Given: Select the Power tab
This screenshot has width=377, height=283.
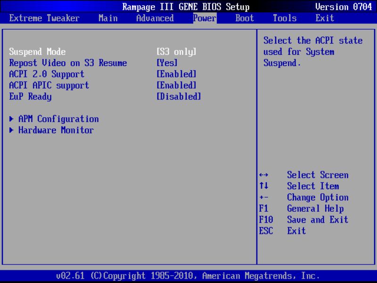Looking at the screenshot, I should [205, 18].
